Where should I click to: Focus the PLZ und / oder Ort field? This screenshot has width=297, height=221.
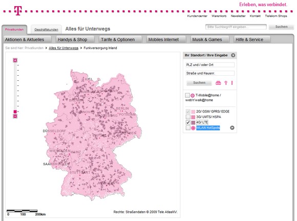(x=210, y=65)
